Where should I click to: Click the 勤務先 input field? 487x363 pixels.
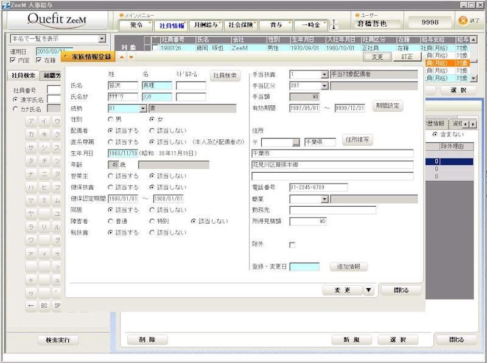click(332, 210)
